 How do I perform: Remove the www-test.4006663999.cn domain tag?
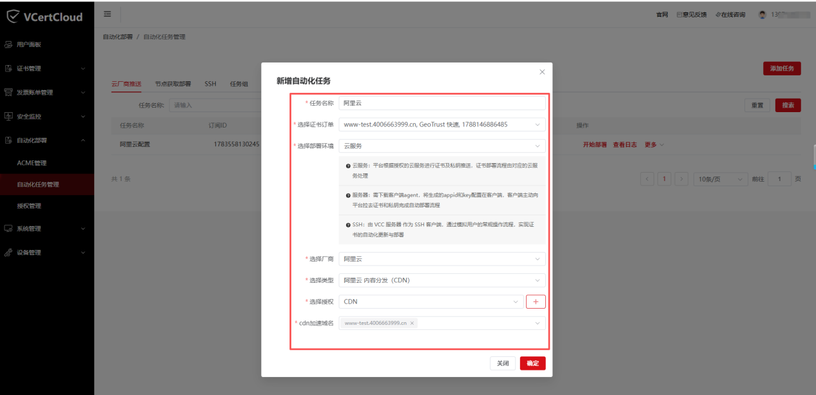412,323
